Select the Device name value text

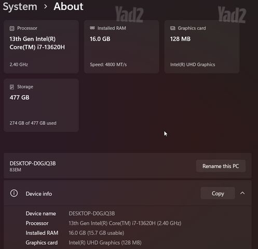[92, 214]
